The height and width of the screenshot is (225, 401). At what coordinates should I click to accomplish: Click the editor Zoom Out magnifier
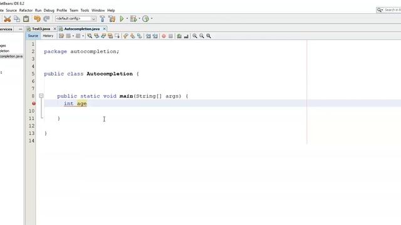click(202, 36)
